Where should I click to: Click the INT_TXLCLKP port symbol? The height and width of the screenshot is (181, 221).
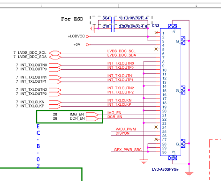pos(55,107)
